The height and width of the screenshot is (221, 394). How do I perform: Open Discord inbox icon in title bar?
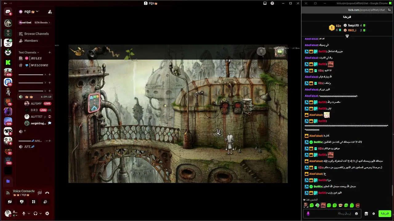click(265, 3)
